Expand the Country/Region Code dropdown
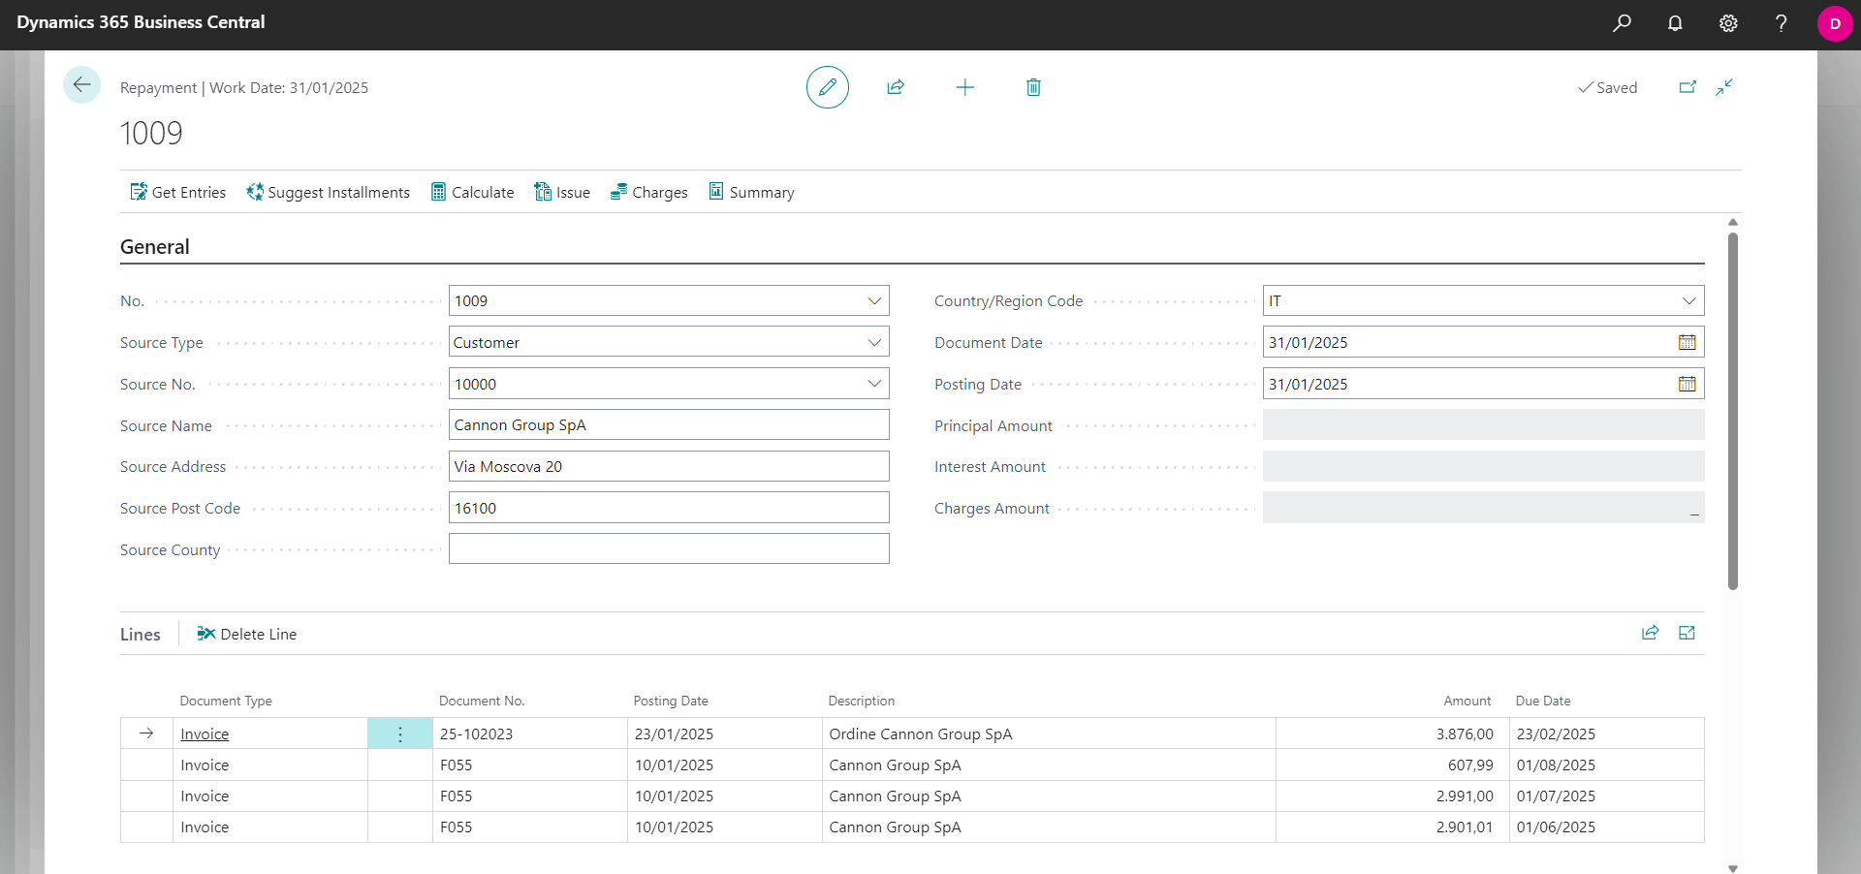 click(x=1688, y=300)
